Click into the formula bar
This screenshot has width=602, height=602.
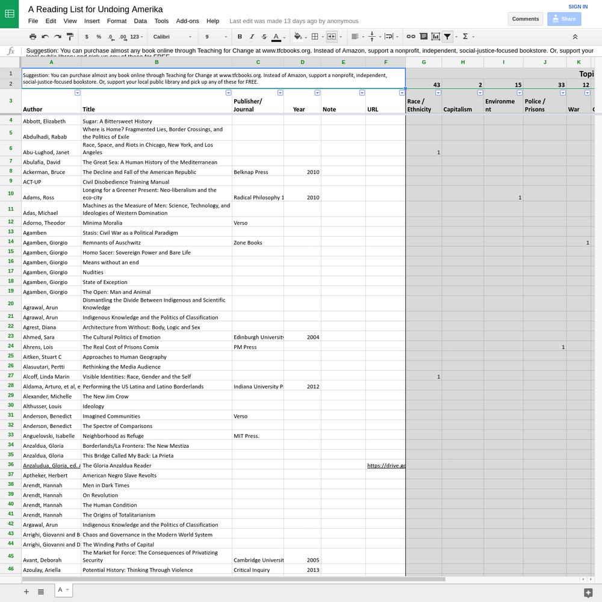pyautogui.click(x=309, y=51)
